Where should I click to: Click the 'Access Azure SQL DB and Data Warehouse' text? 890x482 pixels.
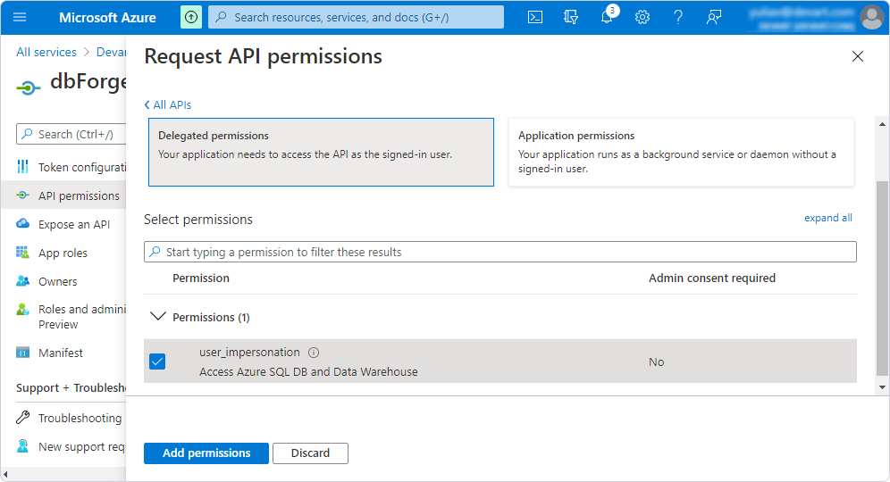point(308,372)
